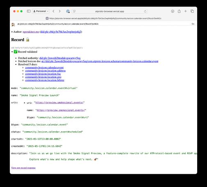Focus the Safari address bar atproto-browser.vercel.app

click(109, 11)
